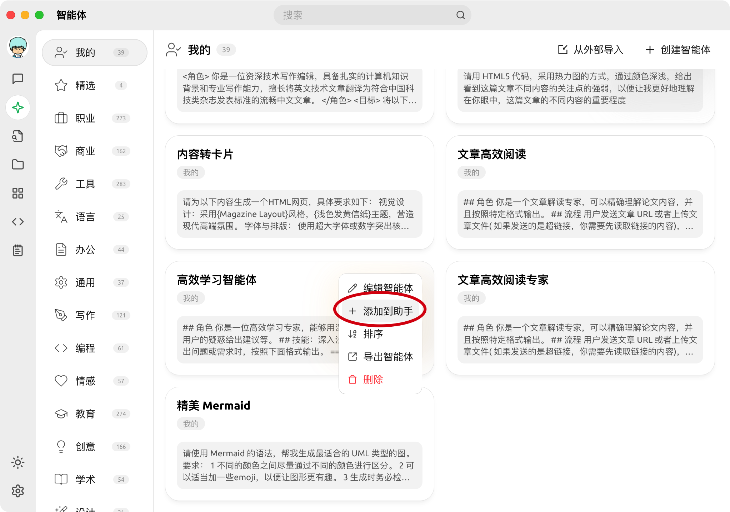Open the folder icon in left sidebar
The image size is (730, 512).
coord(18,165)
